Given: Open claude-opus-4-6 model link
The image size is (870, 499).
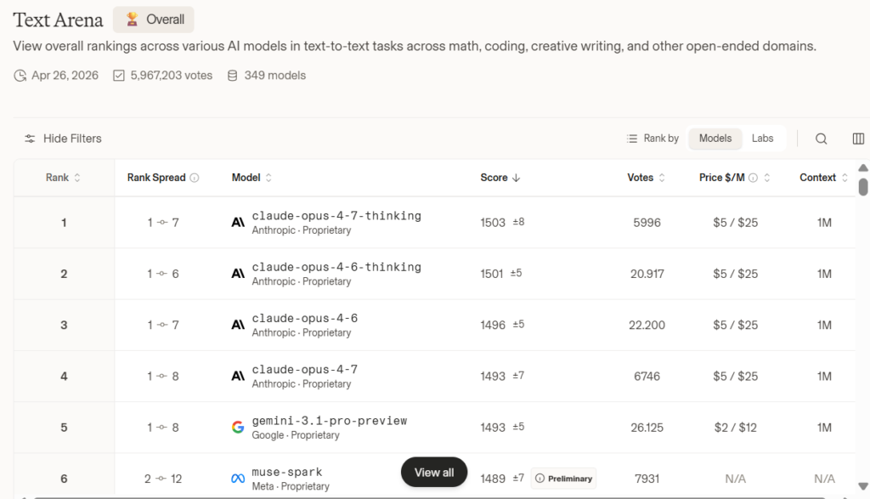Looking at the screenshot, I should coord(305,318).
